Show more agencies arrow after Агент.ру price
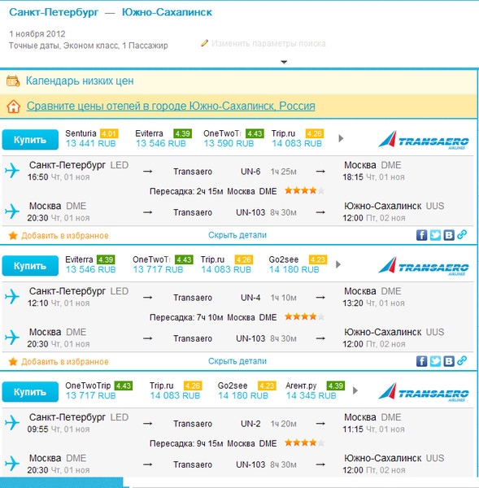Viewport: 479px width, 488px height. (355, 390)
